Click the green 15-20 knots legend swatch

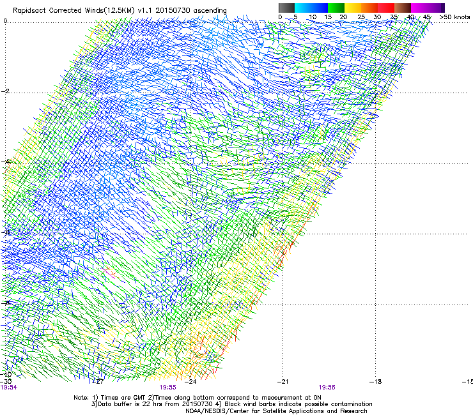tap(336, 8)
